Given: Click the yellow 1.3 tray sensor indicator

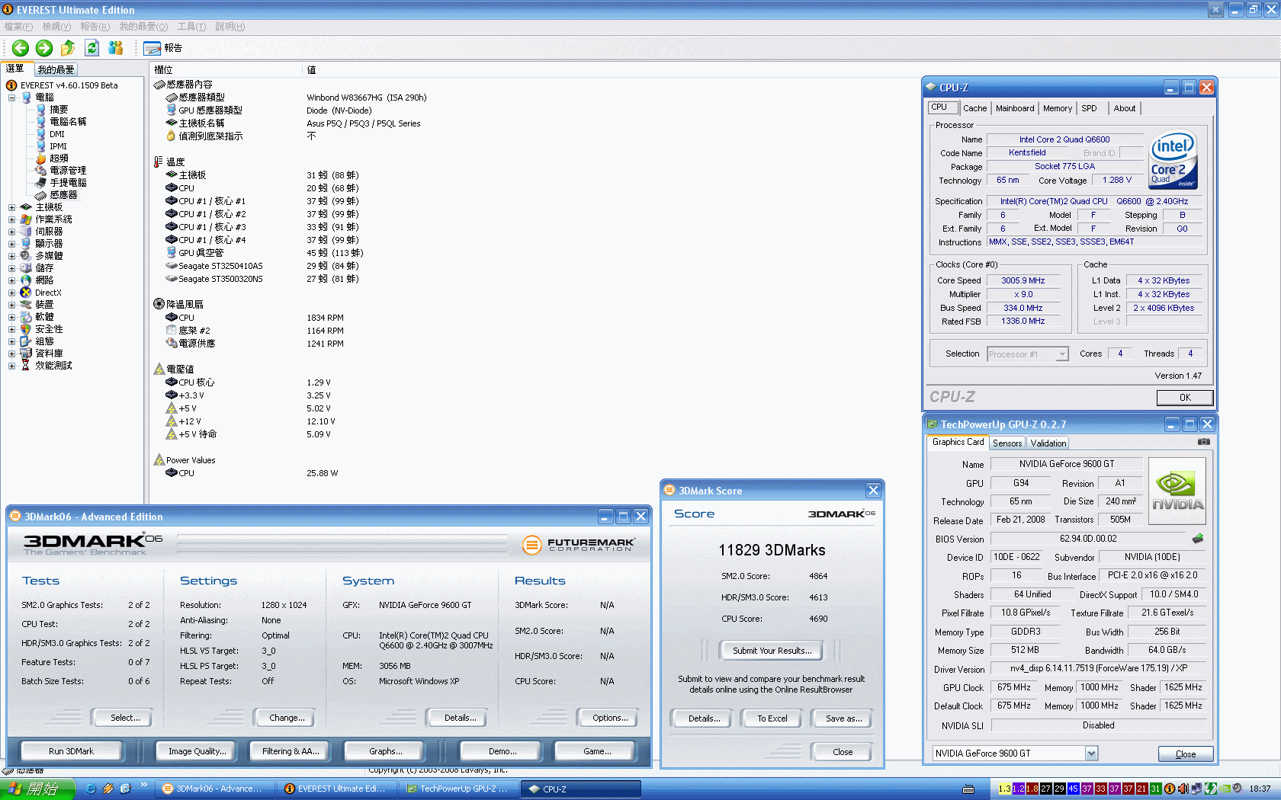Looking at the screenshot, I should 1004,789.
